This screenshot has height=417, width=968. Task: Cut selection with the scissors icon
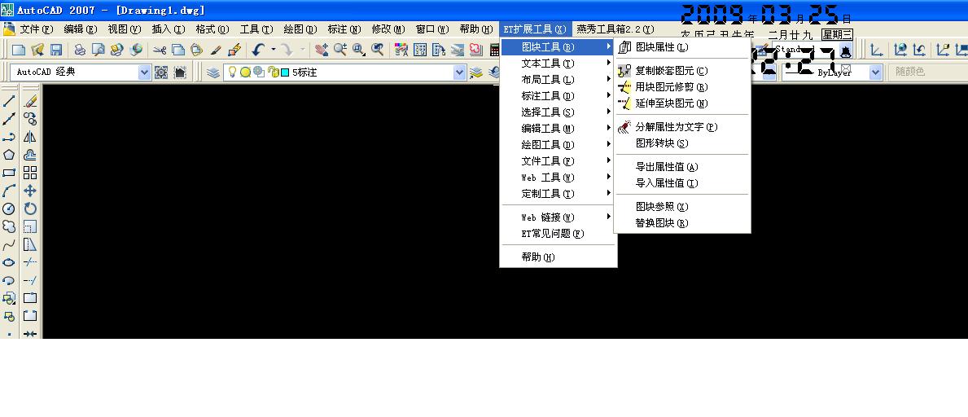pyautogui.click(x=160, y=50)
